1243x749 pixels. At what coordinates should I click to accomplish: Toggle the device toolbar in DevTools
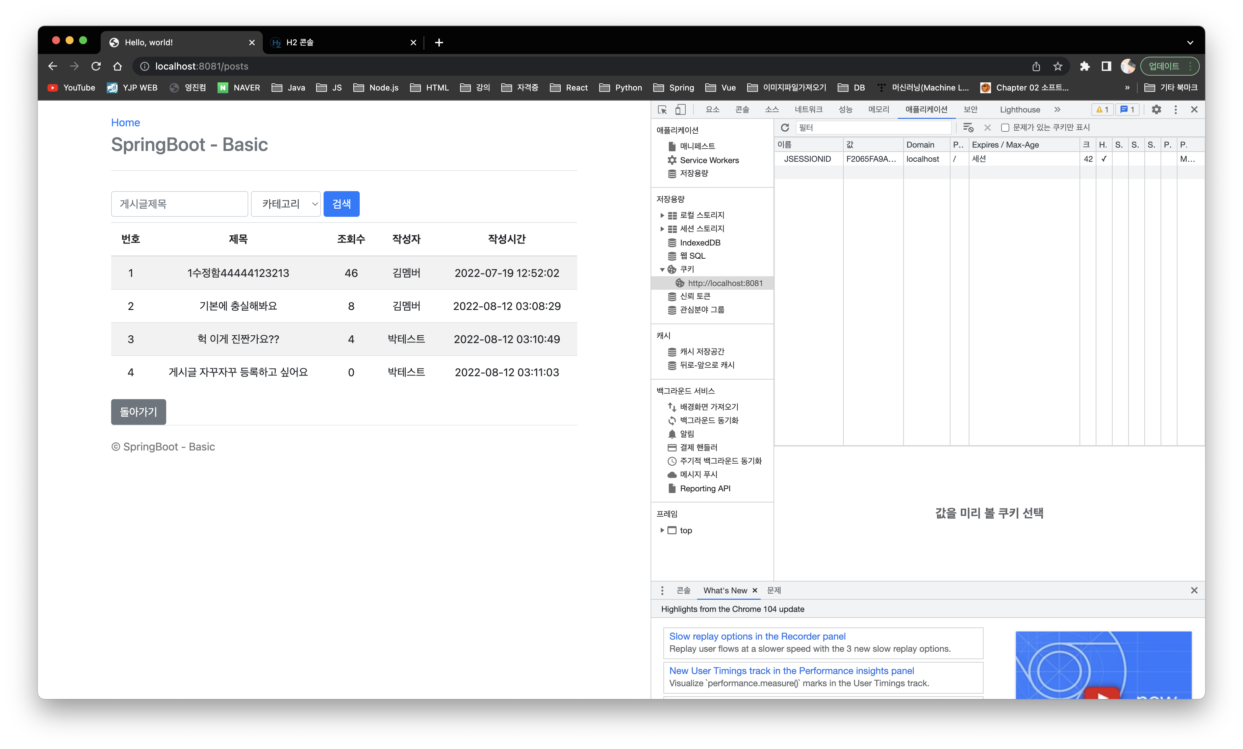pyautogui.click(x=681, y=109)
